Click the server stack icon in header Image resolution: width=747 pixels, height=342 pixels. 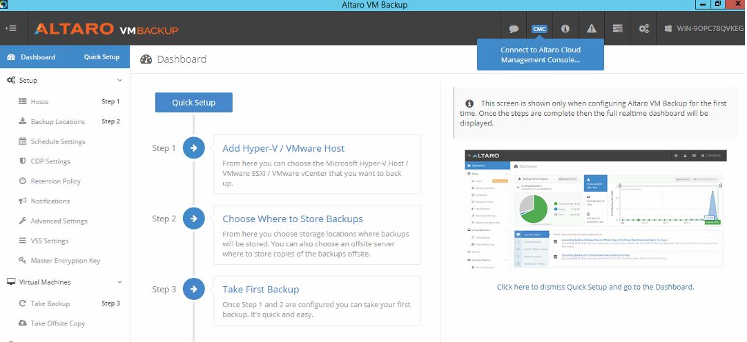point(618,28)
